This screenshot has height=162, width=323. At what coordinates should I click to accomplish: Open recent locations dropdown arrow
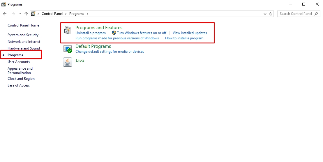pyautogui.click(x=20, y=14)
